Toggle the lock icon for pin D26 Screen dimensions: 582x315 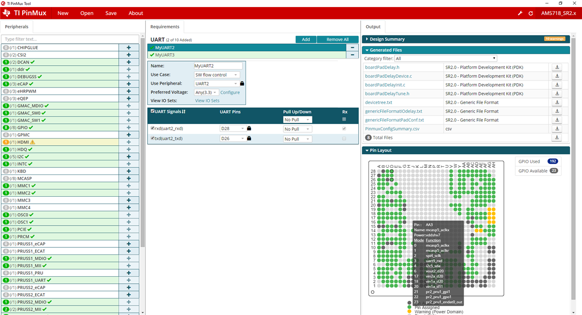point(249,139)
